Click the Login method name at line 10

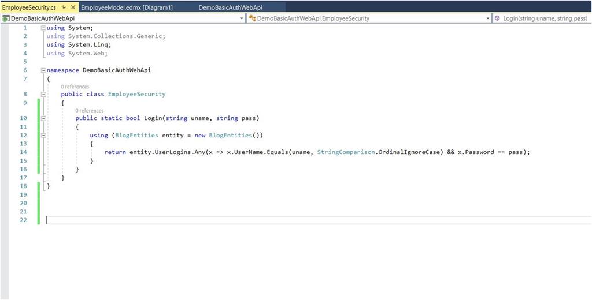(x=153, y=118)
